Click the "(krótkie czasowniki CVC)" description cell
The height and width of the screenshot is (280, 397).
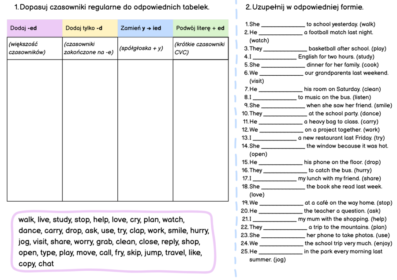[x=201, y=48]
